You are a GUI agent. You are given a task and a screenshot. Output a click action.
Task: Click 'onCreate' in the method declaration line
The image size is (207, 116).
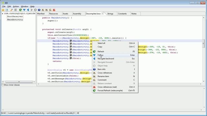[x=67, y=29]
